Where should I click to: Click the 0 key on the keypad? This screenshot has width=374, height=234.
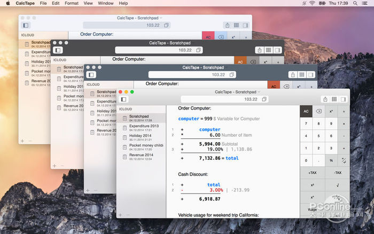tap(306, 160)
